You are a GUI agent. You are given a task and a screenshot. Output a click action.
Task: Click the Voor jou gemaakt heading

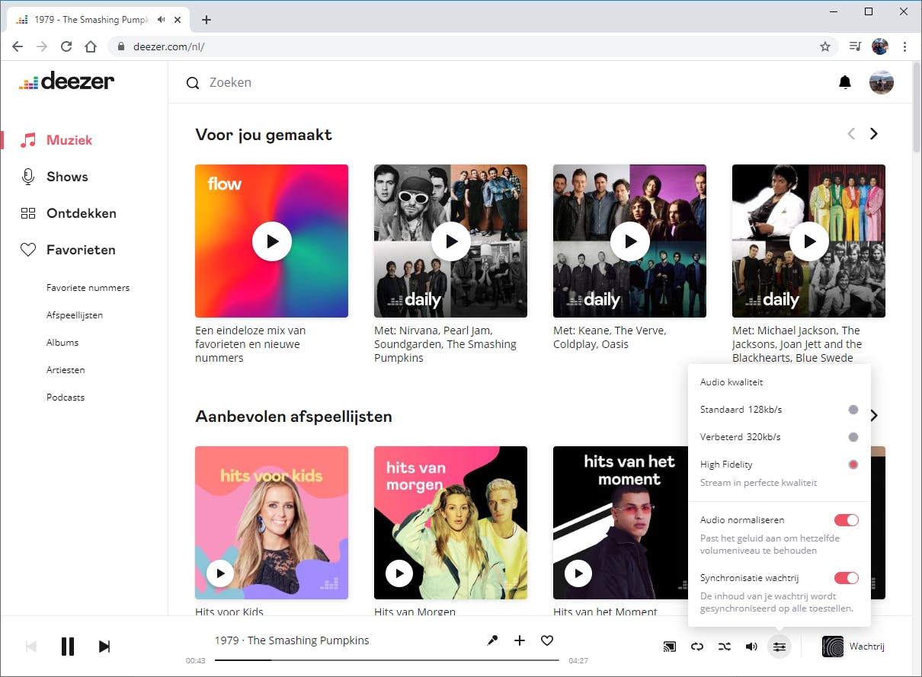click(x=264, y=135)
